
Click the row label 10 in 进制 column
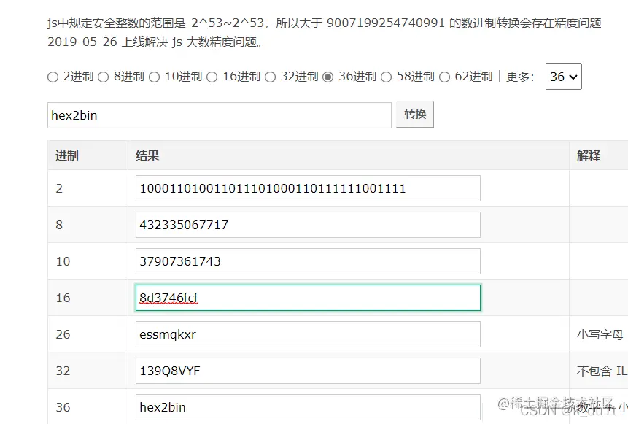tap(63, 261)
